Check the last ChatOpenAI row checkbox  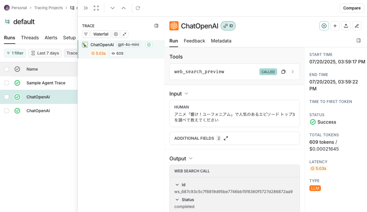7,111
